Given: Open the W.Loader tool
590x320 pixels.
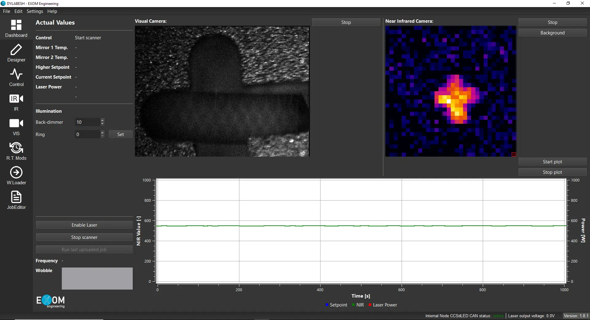Looking at the screenshot, I should (16, 175).
